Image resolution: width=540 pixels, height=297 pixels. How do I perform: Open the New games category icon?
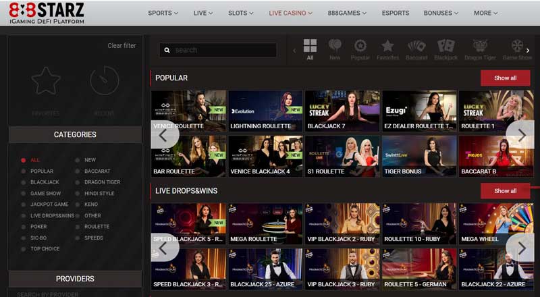click(335, 45)
